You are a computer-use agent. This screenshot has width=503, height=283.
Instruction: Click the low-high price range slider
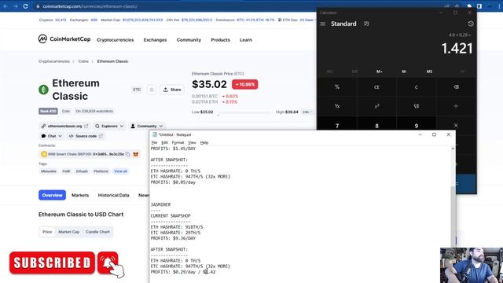tap(244, 112)
